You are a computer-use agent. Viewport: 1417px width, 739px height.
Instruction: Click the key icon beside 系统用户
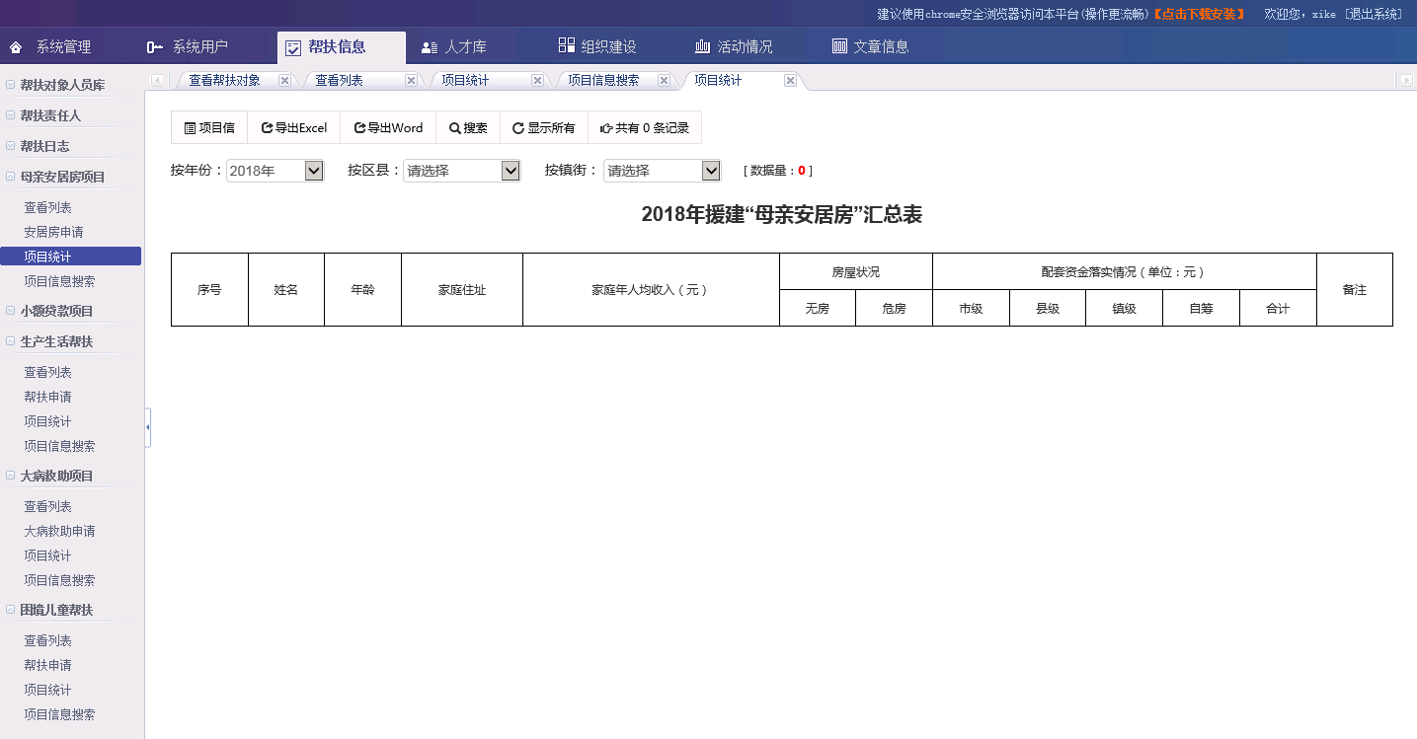155,47
